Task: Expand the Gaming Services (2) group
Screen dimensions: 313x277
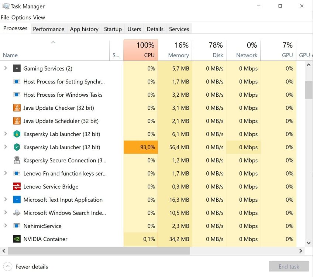Action: [6, 68]
